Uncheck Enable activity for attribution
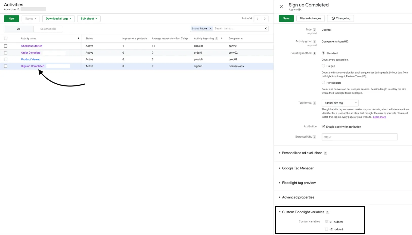Screen dimensions: 412x235 (x=323, y=126)
